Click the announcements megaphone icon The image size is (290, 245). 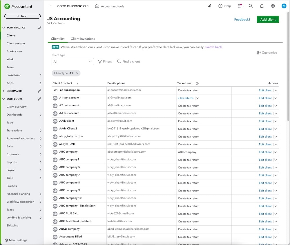click(x=209, y=6)
